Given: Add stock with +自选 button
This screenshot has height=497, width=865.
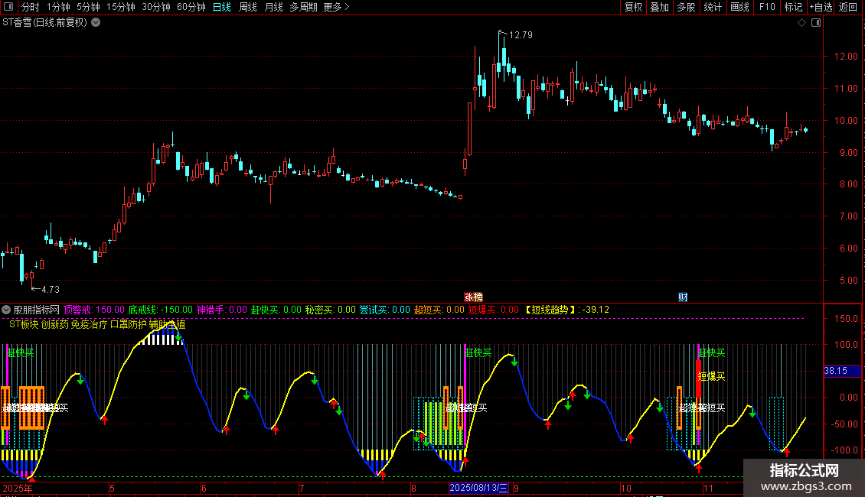Looking at the screenshot, I should [820, 7].
